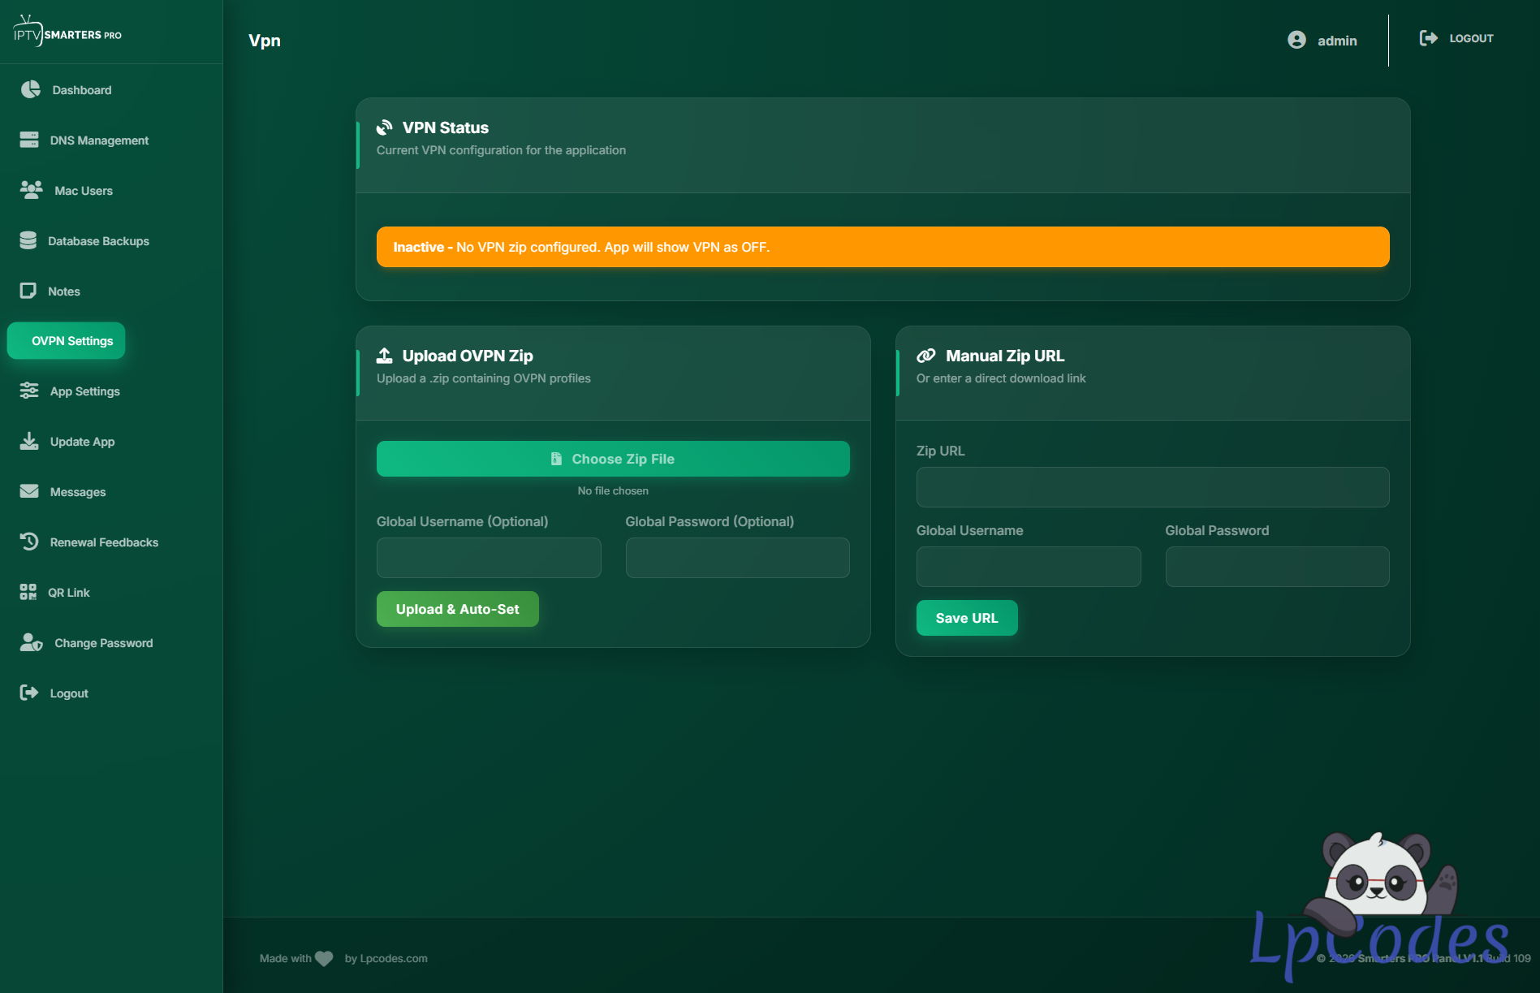Click the Upload & Auto-Set button
This screenshot has width=1540, height=993.
click(x=457, y=609)
